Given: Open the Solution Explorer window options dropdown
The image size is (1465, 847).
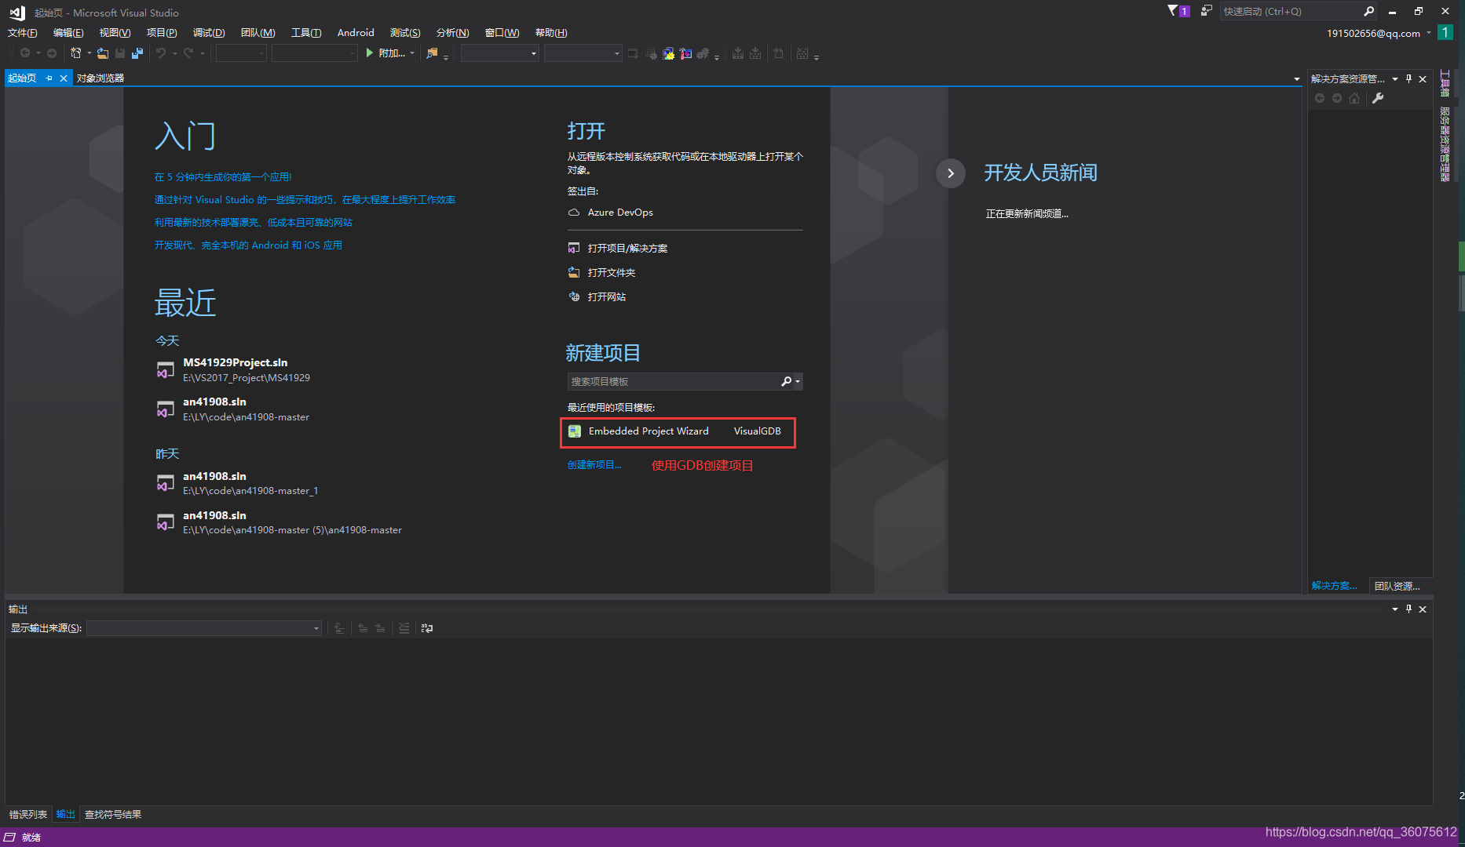Looking at the screenshot, I should 1395,78.
